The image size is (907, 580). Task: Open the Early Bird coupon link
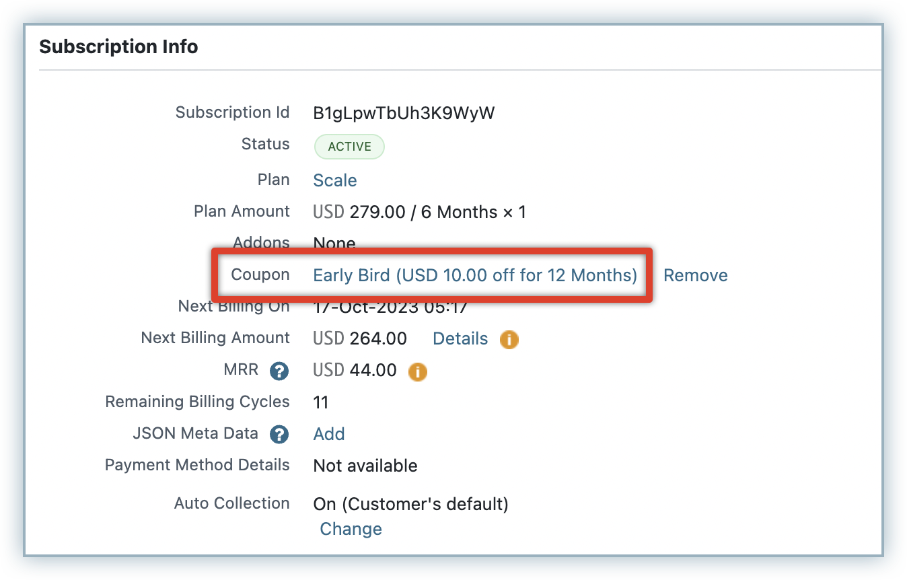point(475,275)
